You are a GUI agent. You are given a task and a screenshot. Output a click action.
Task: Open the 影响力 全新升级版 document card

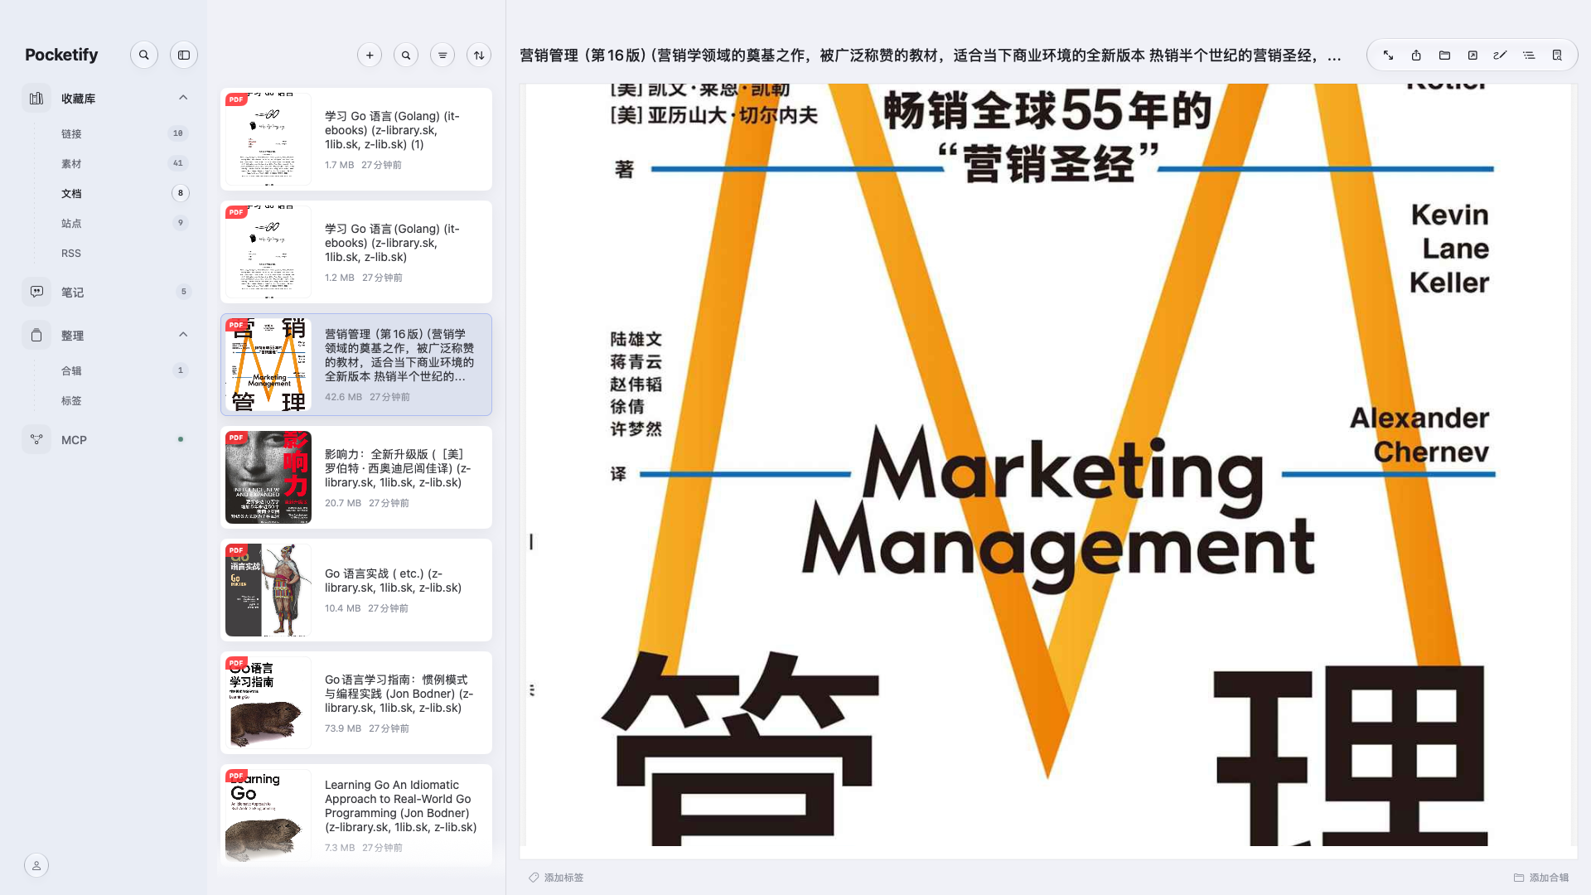[x=356, y=477]
